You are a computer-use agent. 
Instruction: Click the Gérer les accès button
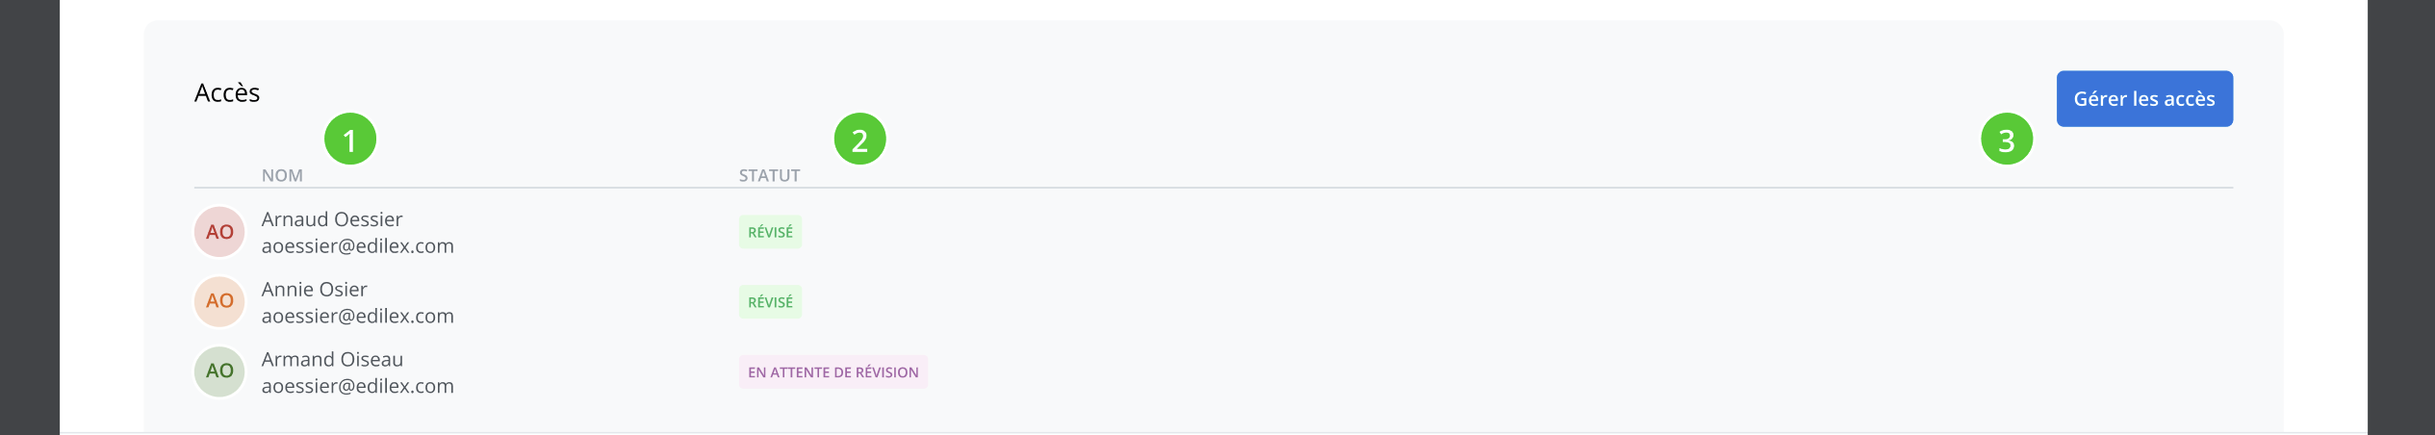tap(2143, 98)
